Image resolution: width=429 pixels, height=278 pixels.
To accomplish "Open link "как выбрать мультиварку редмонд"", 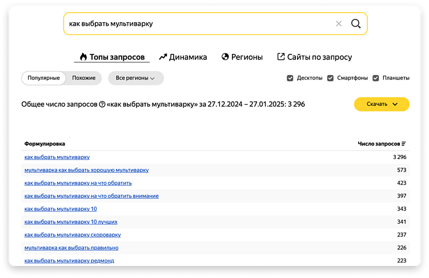I will pyautogui.click(x=69, y=261).
